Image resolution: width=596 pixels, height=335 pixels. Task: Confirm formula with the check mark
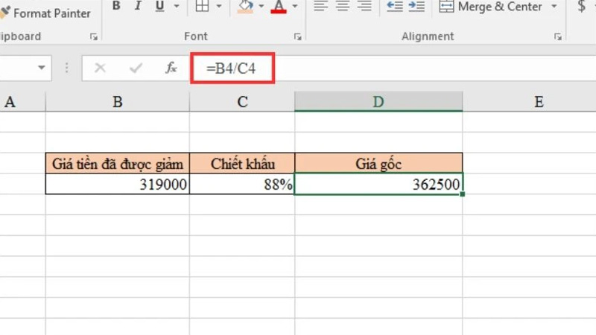click(x=136, y=68)
